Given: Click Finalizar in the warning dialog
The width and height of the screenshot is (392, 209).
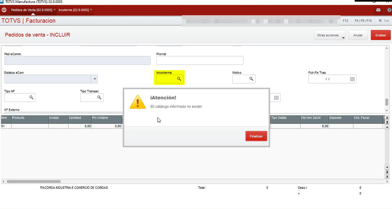Looking at the screenshot, I should click(x=256, y=136).
